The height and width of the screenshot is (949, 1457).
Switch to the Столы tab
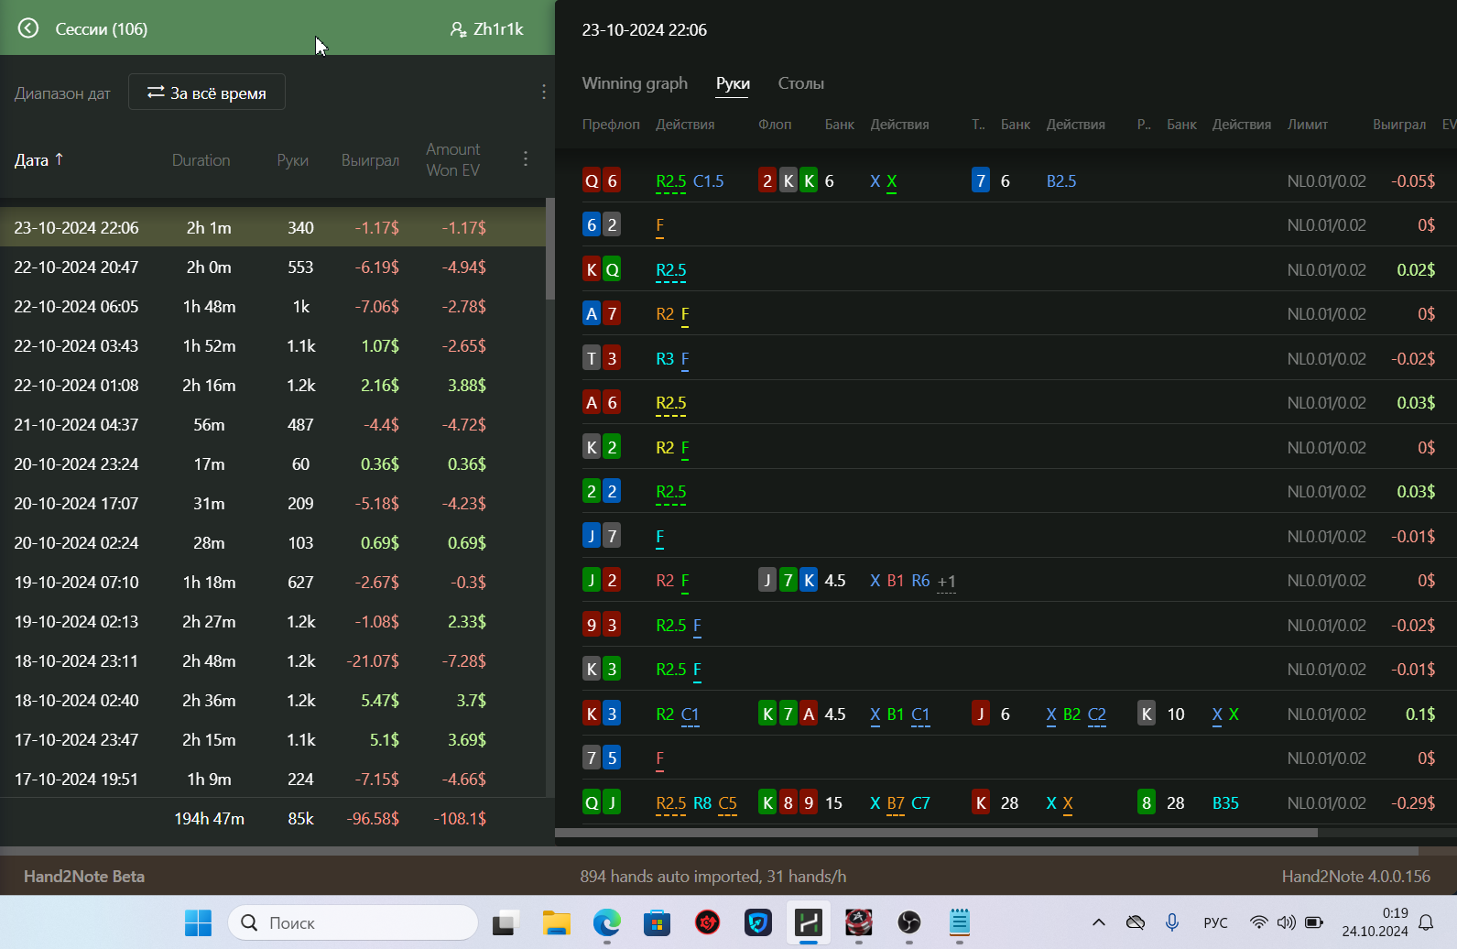point(801,83)
